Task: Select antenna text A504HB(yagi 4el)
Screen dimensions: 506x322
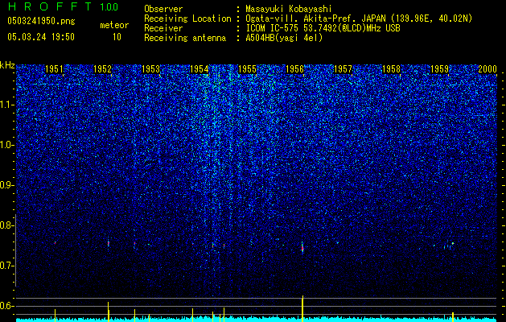Action: click(x=284, y=38)
